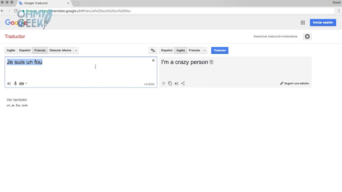Save translation with the star icon

pyautogui.click(x=164, y=83)
